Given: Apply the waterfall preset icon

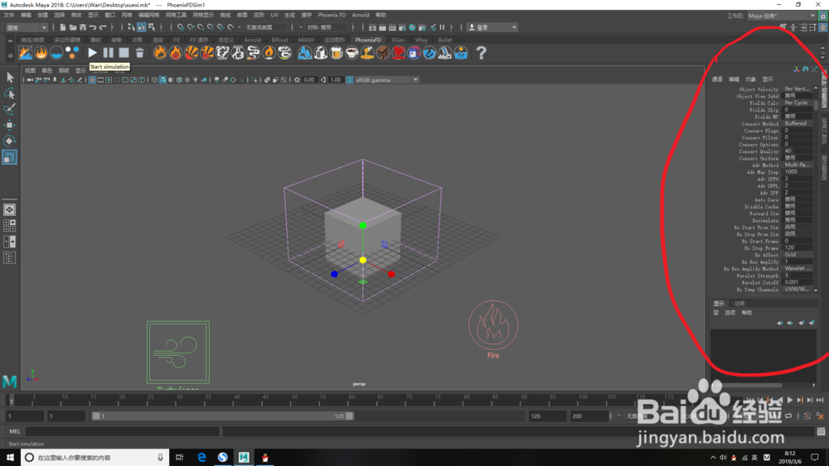Looking at the screenshot, I should click(445, 53).
